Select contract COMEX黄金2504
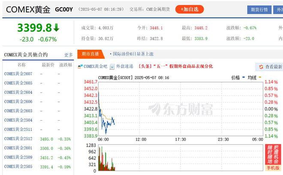Screen dimensions: 283x175 point(18,120)
